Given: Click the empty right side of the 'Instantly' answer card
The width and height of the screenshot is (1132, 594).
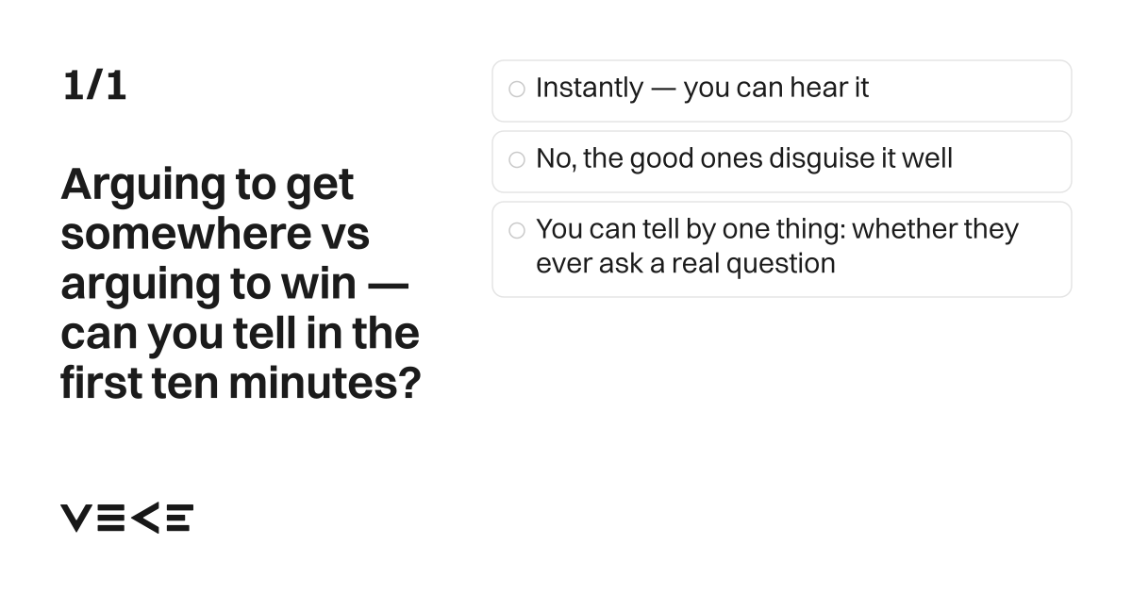Looking at the screenshot, I should 970,91.
